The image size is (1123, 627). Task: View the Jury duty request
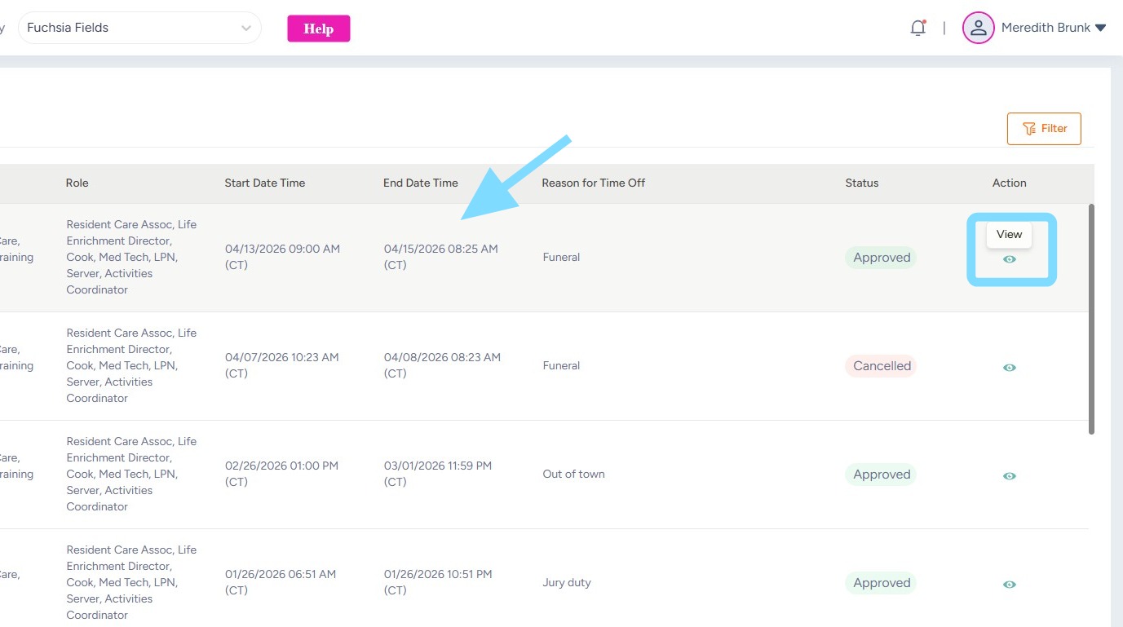(1010, 585)
